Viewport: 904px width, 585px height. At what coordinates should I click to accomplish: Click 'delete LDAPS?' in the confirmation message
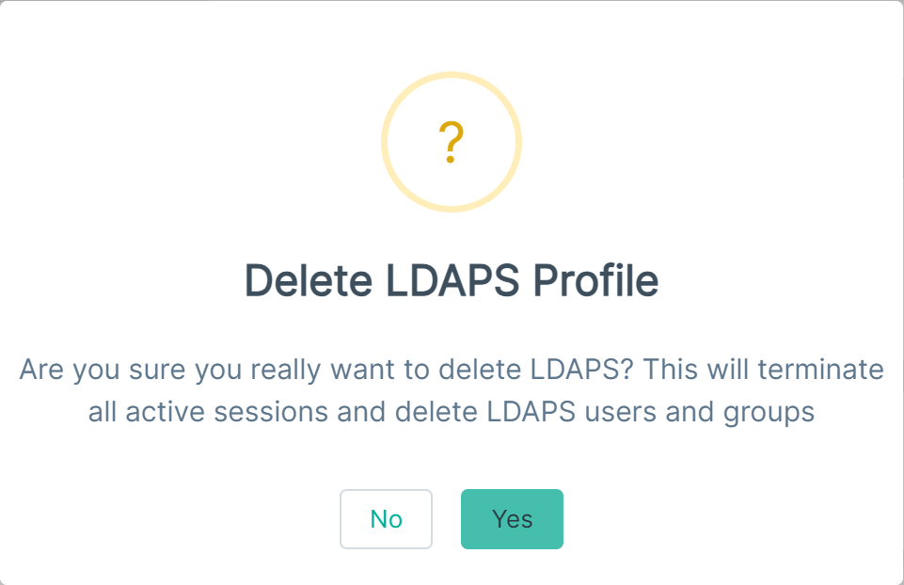pos(536,370)
